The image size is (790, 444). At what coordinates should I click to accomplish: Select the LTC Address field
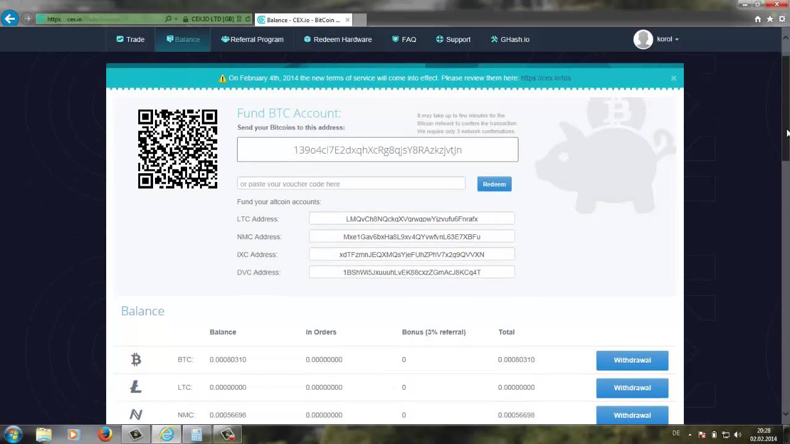pyautogui.click(x=412, y=219)
